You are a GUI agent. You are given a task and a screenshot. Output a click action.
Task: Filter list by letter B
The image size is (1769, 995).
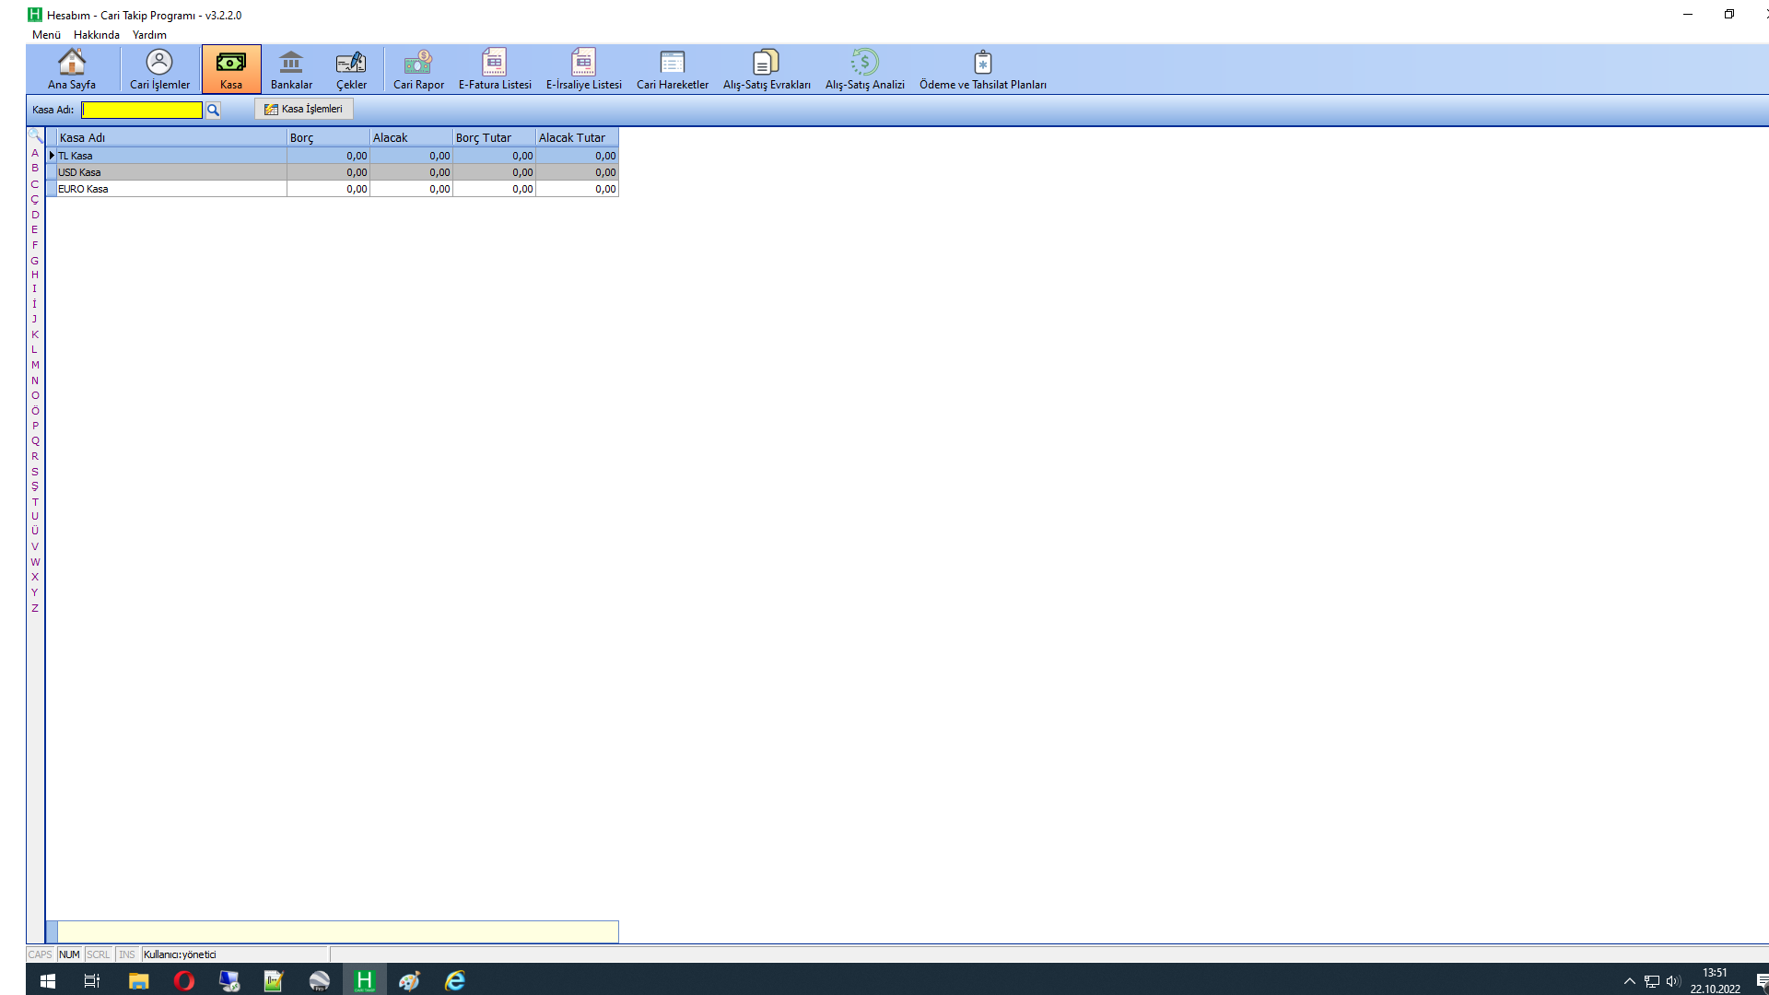(35, 168)
